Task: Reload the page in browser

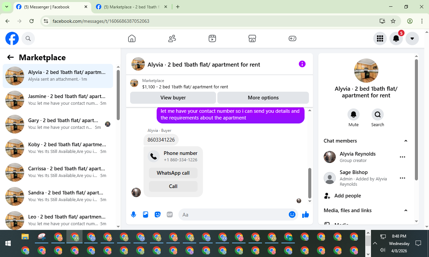Action: tap(32, 21)
